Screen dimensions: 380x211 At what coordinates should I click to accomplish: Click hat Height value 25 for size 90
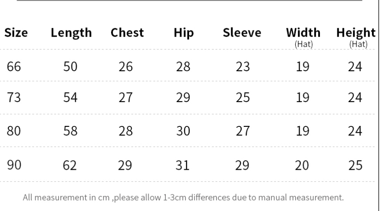(355, 165)
